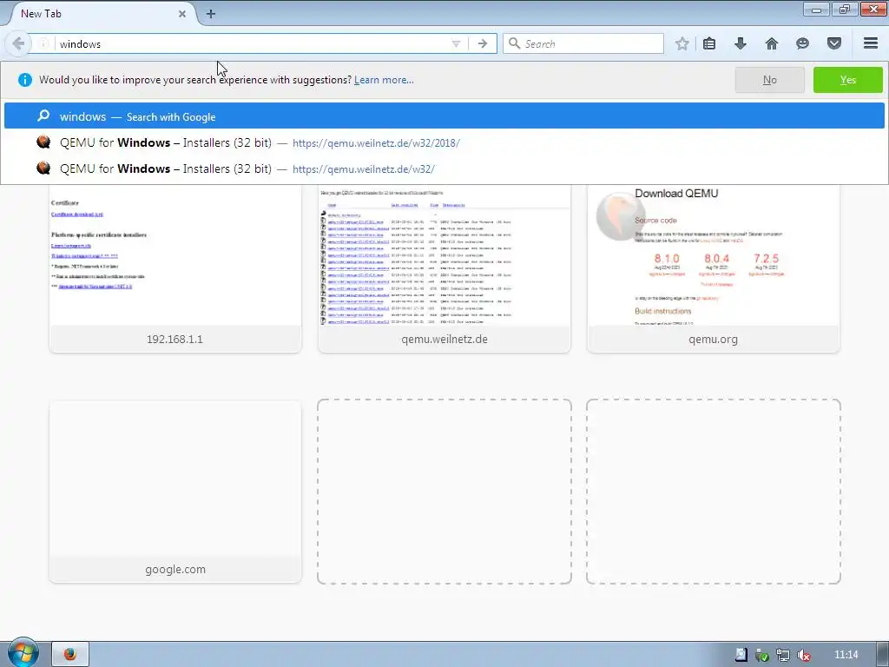
Task: Save to Pocket icon
Action: [834, 43]
